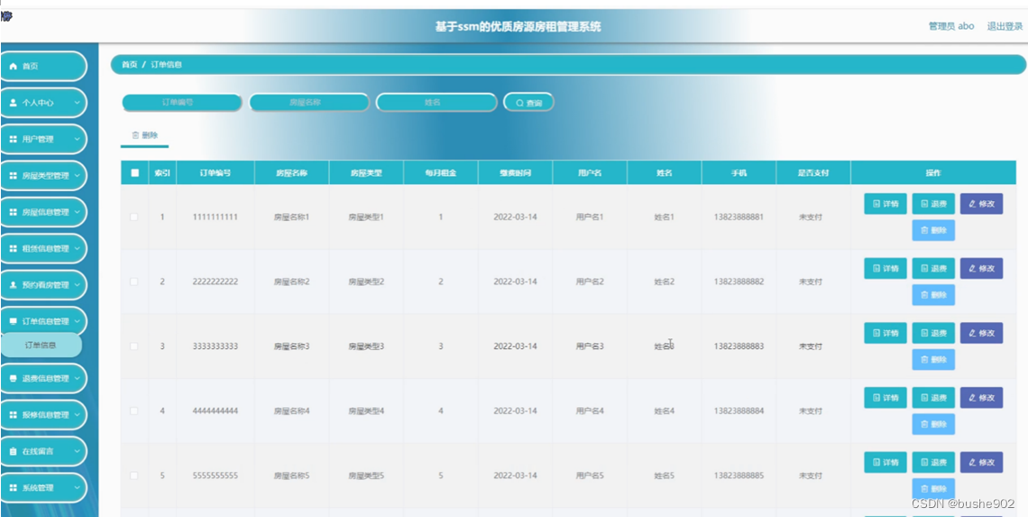
Task: Open the 系统管理 sidebar menu
Action: [43, 488]
